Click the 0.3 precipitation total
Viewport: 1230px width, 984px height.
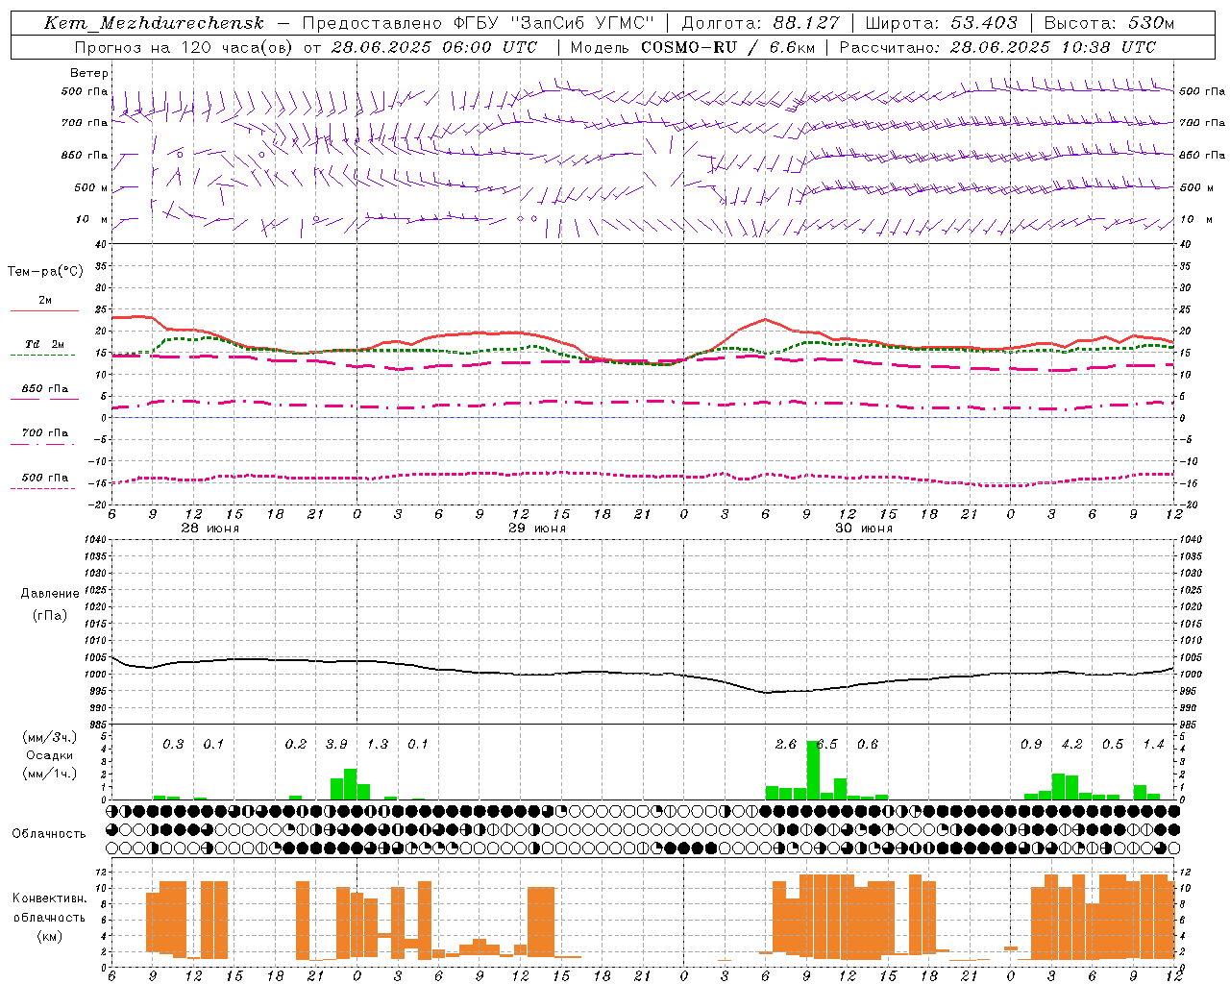click(173, 745)
